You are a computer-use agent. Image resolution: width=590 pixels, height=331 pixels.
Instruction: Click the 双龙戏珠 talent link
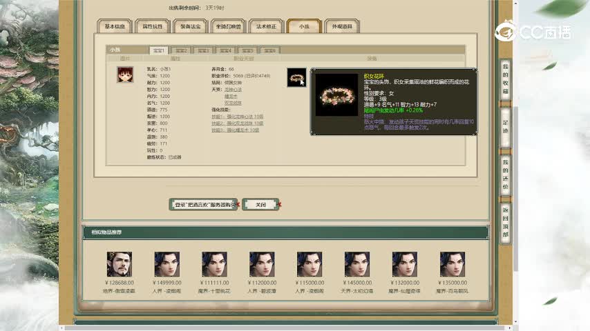[x=233, y=103]
